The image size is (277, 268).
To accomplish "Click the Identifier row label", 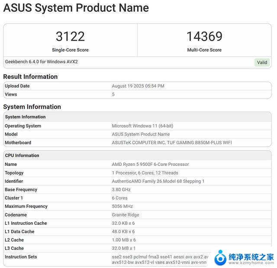I will (14, 181).
